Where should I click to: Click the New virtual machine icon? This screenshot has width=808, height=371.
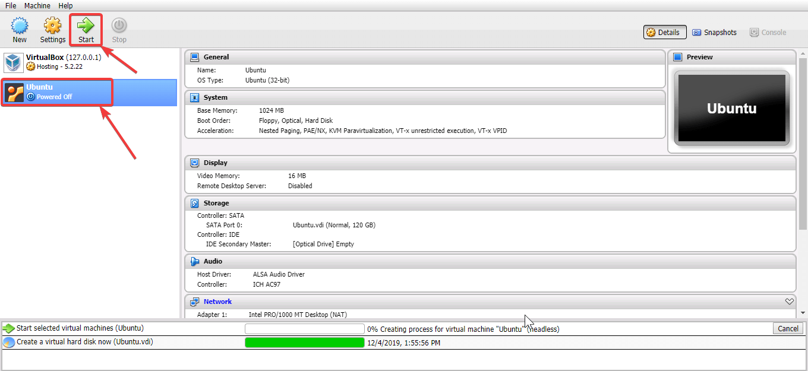20,26
